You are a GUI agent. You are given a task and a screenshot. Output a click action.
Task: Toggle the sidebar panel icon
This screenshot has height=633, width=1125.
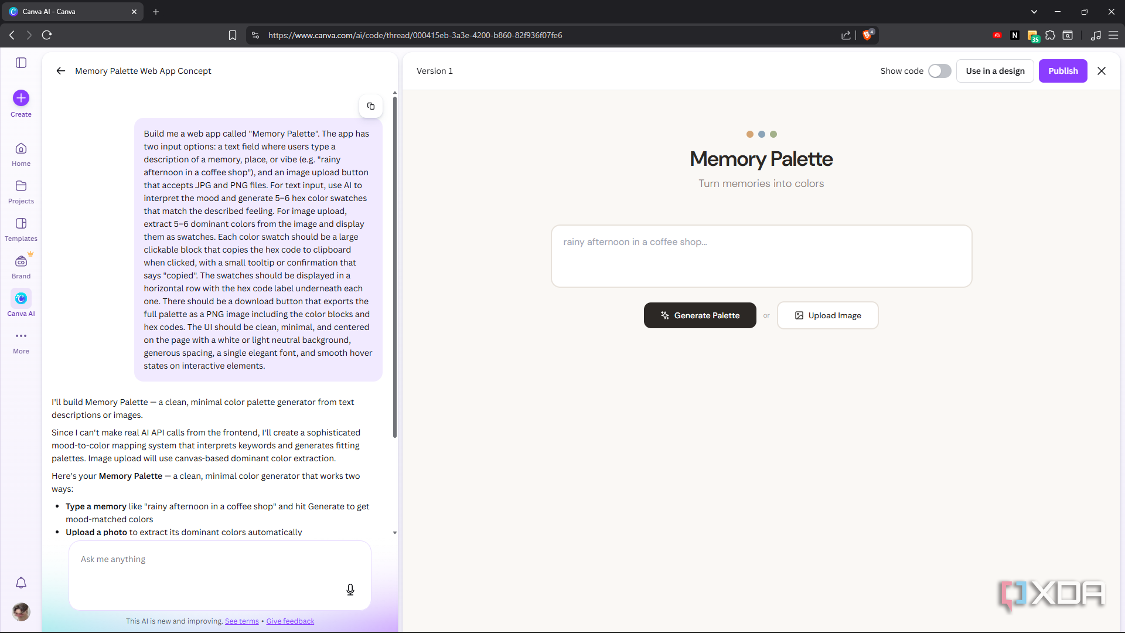pos(21,63)
